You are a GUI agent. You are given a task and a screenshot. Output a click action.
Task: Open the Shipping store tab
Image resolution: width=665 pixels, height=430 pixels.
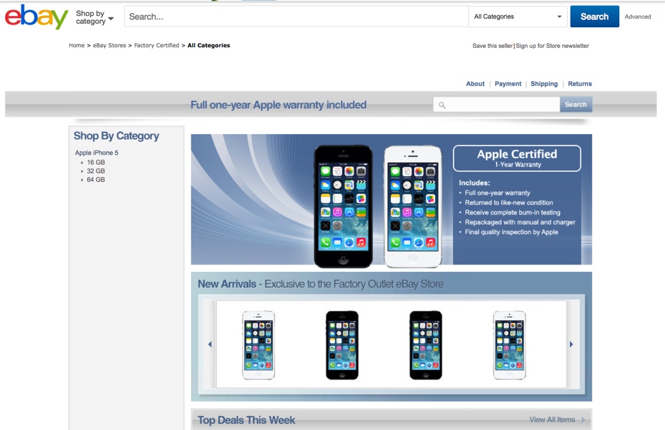pos(544,84)
